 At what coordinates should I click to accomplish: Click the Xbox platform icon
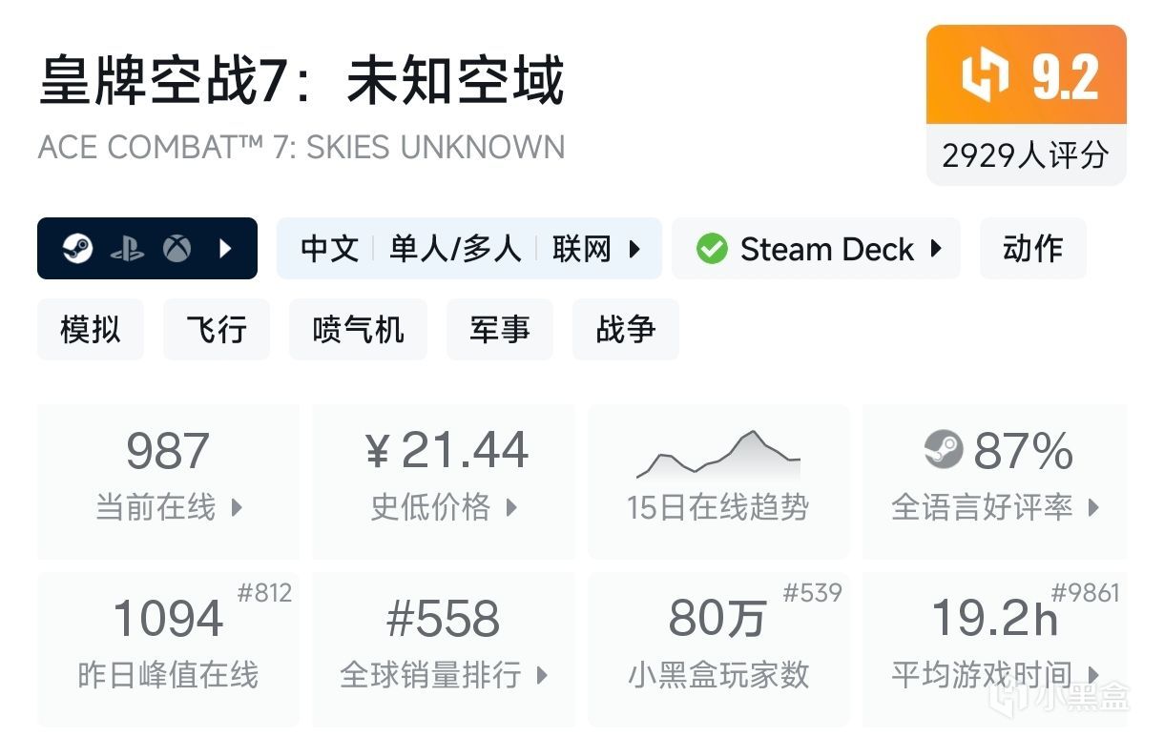click(x=177, y=249)
